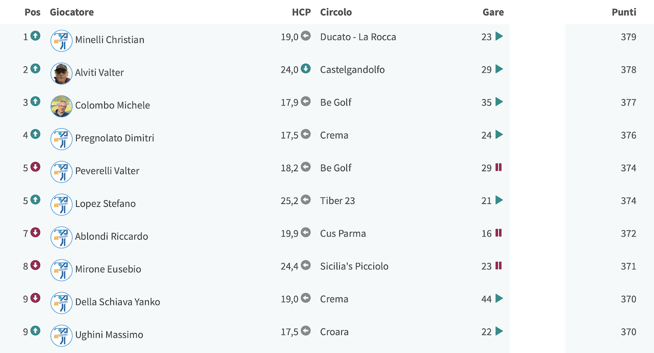Click the WeGolfers logo beside Pregnolato Dimitri
654x353 pixels.
point(61,138)
